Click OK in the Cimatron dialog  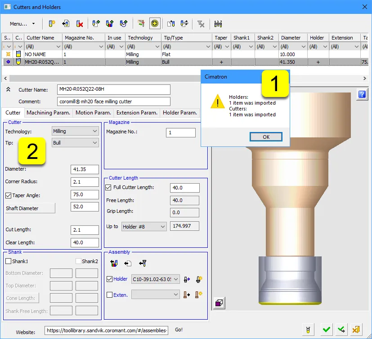(266, 137)
